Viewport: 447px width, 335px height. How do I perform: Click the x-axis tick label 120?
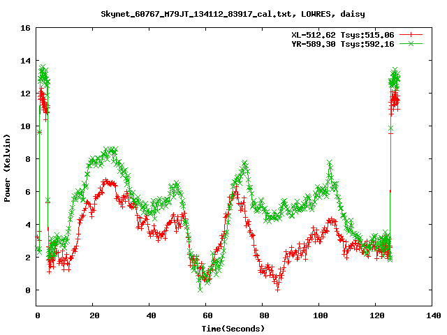pyautogui.click(x=377, y=315)
